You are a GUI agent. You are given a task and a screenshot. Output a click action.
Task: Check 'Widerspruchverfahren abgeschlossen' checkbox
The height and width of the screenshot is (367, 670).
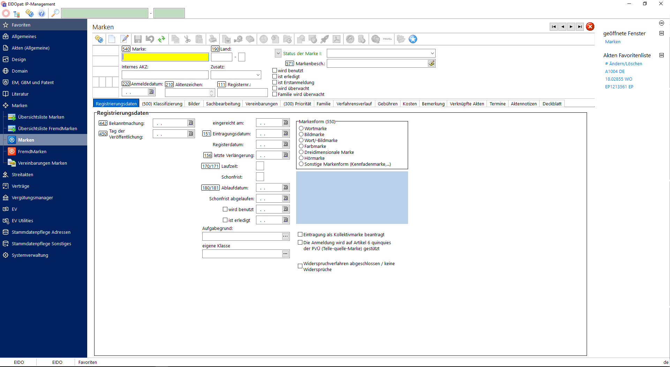point(300,266)
